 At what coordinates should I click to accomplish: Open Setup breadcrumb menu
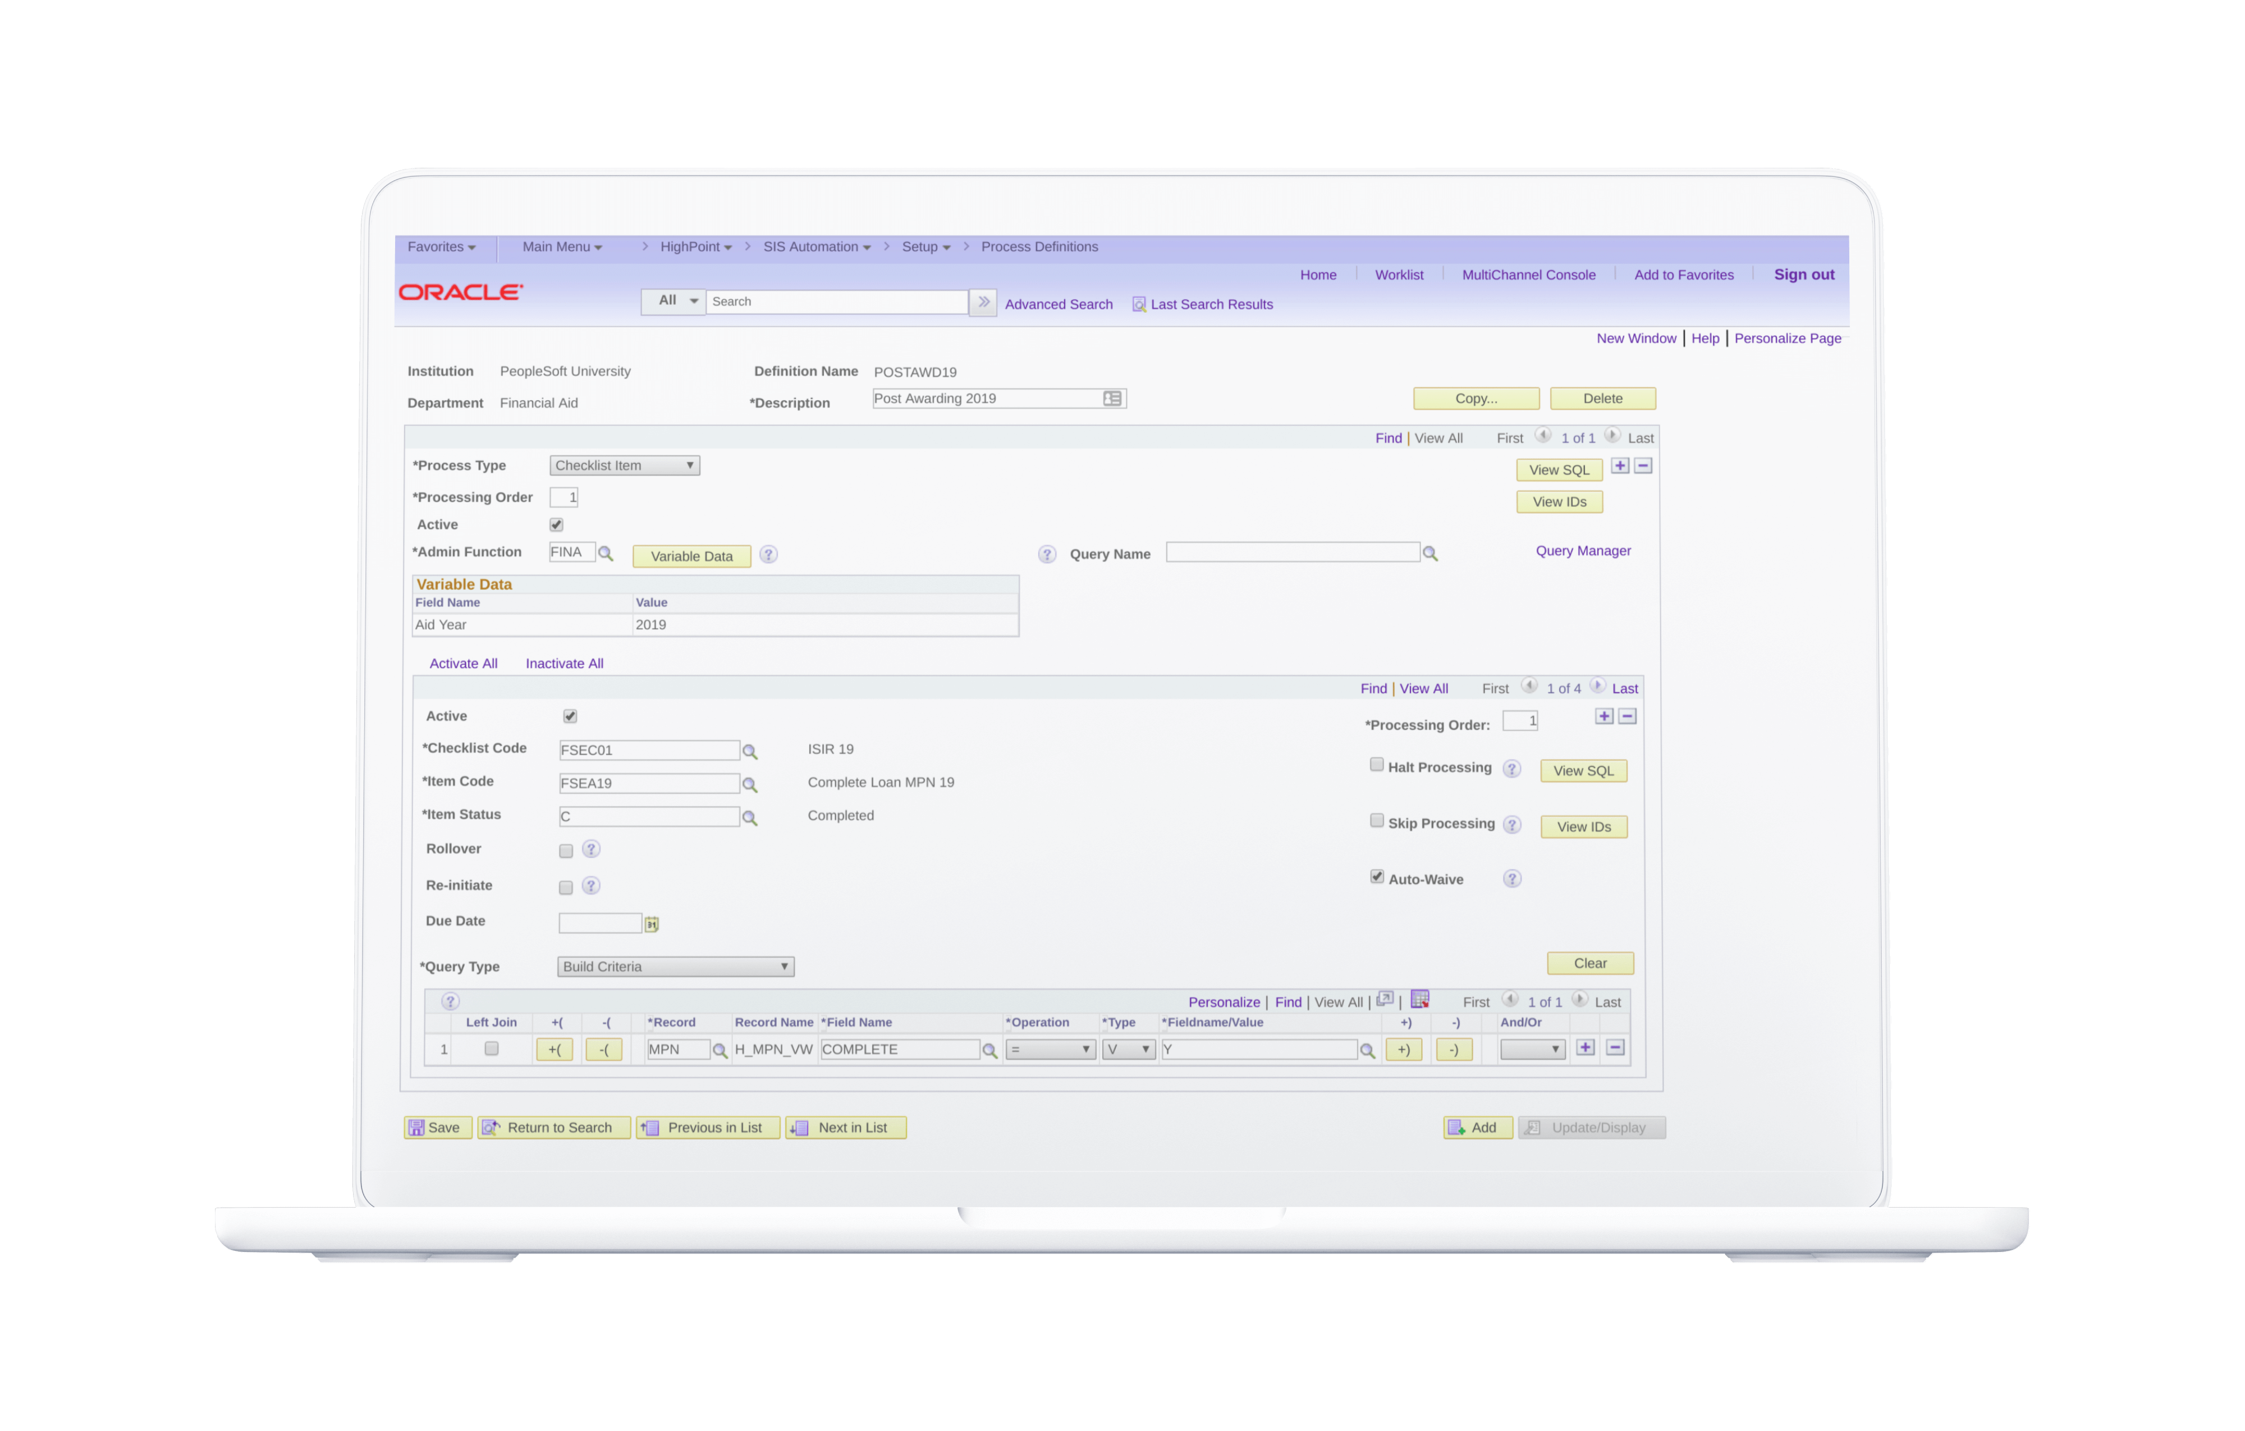point(926,247)
